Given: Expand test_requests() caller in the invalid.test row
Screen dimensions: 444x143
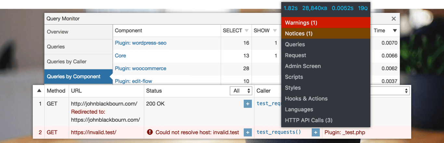Looking at the screenshot, I should click(x=315, y=132).
